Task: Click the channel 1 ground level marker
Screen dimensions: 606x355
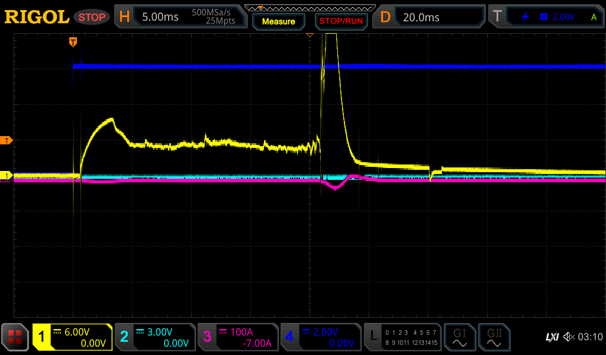Action: [7, 176]
